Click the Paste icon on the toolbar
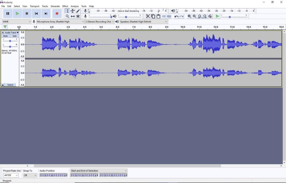The image size is (286, 183). pos(158,16)
